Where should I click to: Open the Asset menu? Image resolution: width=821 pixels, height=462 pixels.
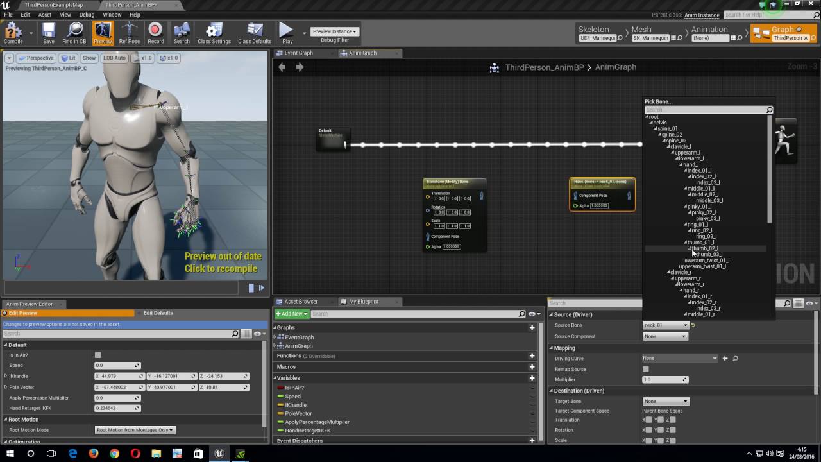point(45,15)
